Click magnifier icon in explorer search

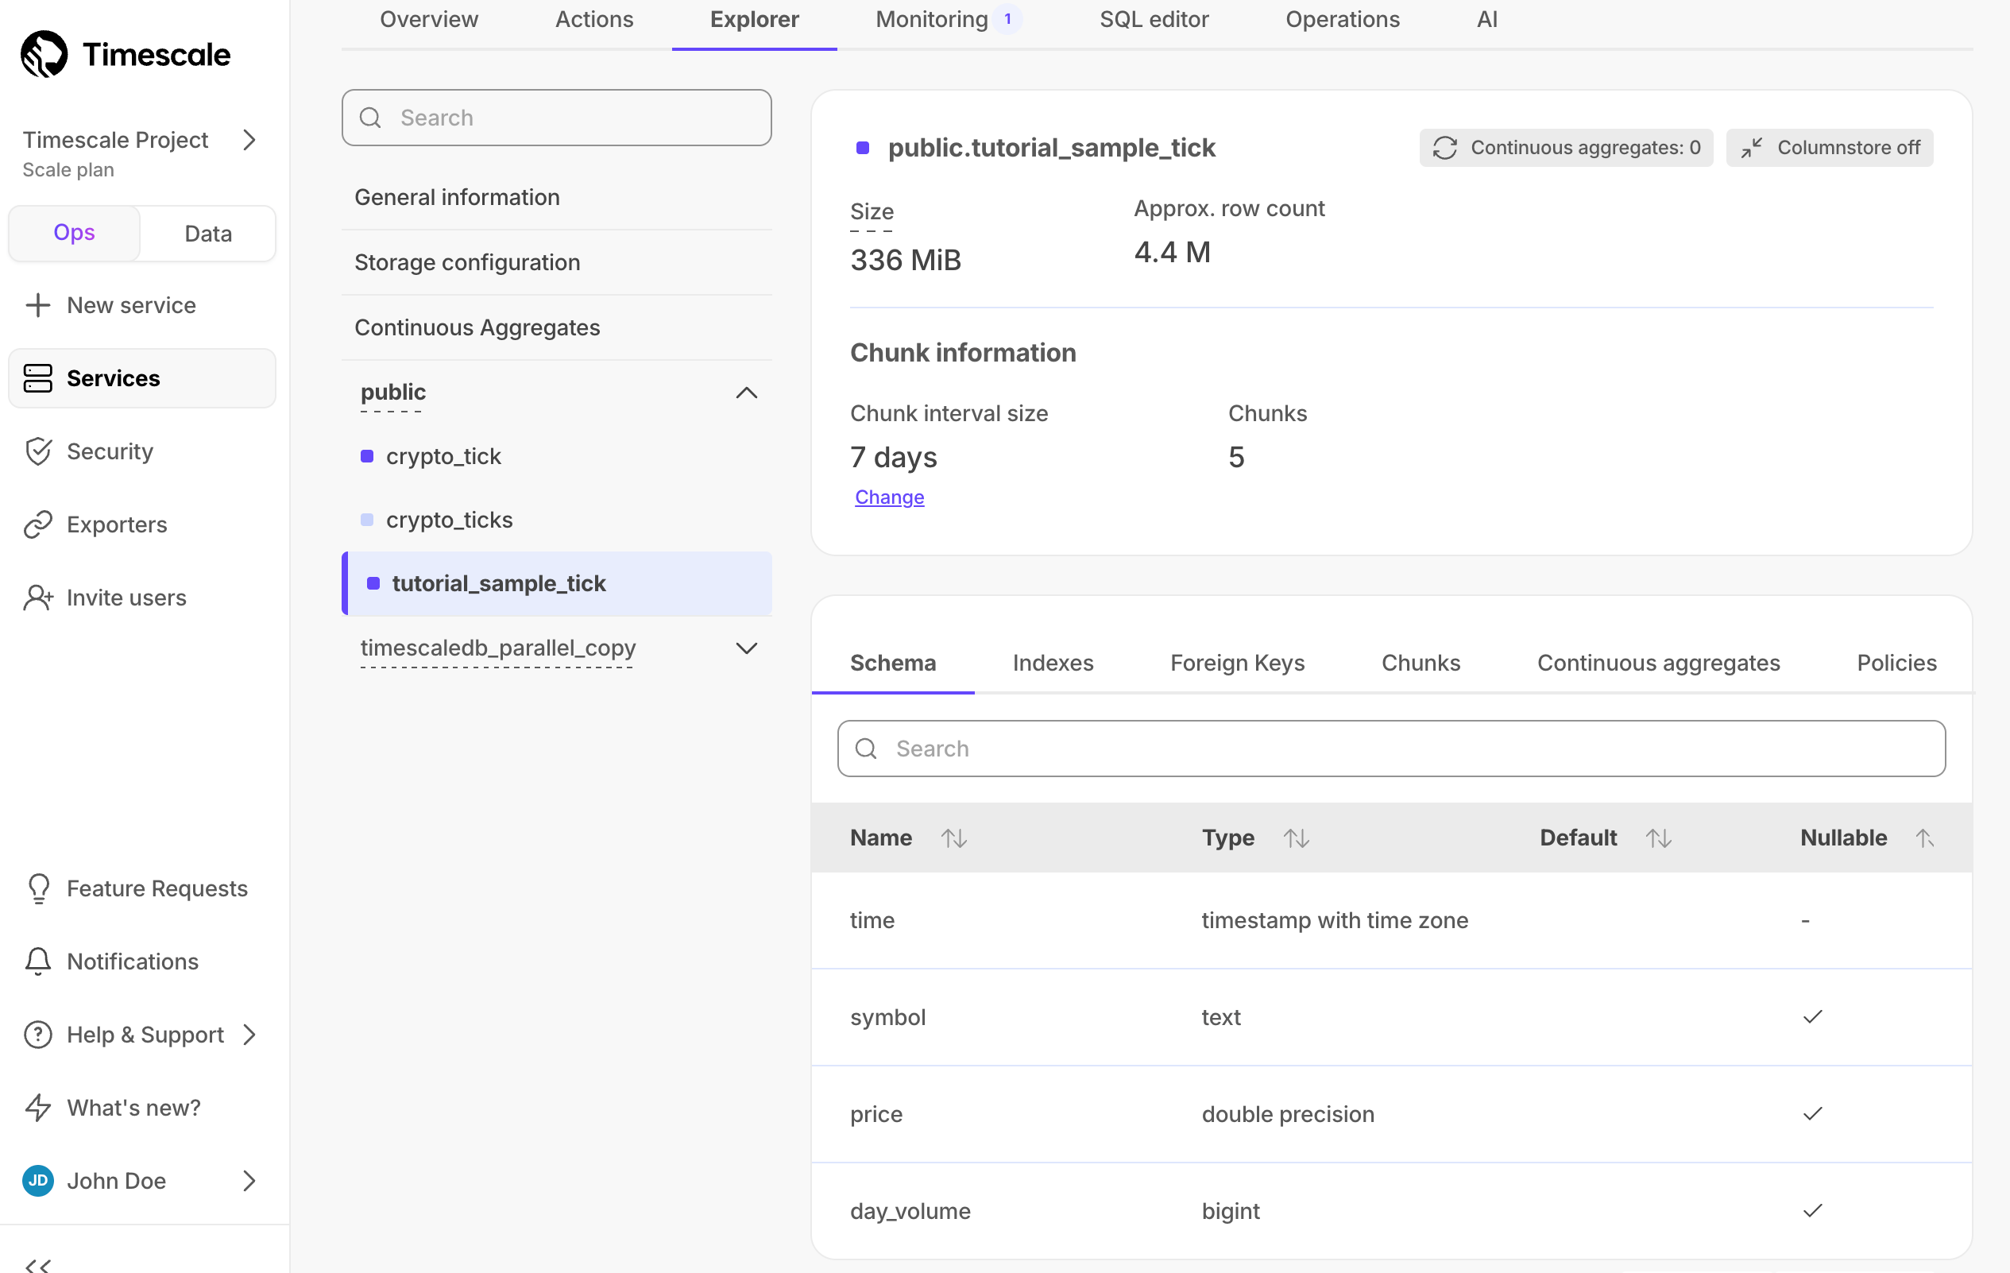[x=370, y=118]
